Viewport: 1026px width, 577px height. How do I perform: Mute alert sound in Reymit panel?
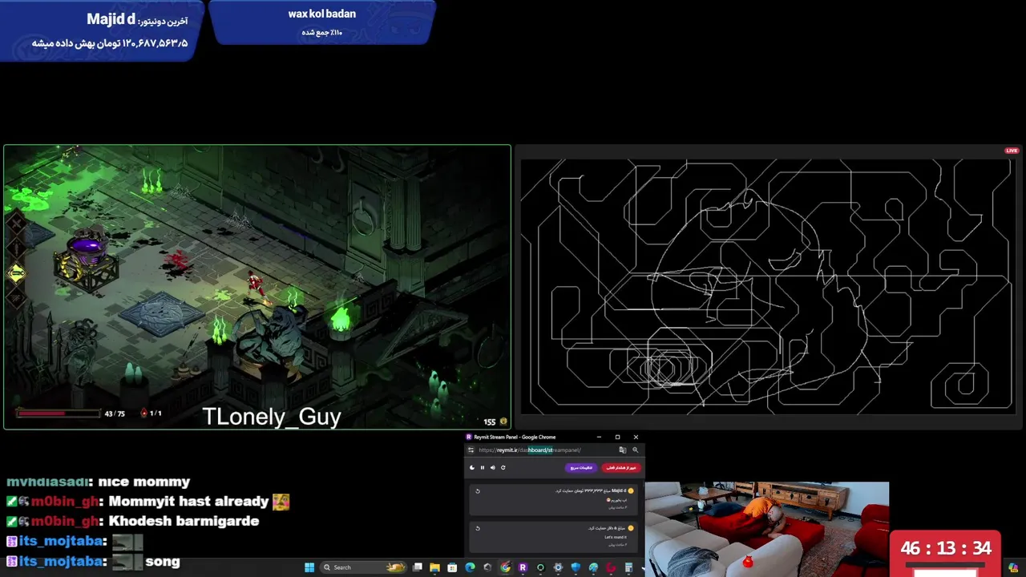point(493,467)
